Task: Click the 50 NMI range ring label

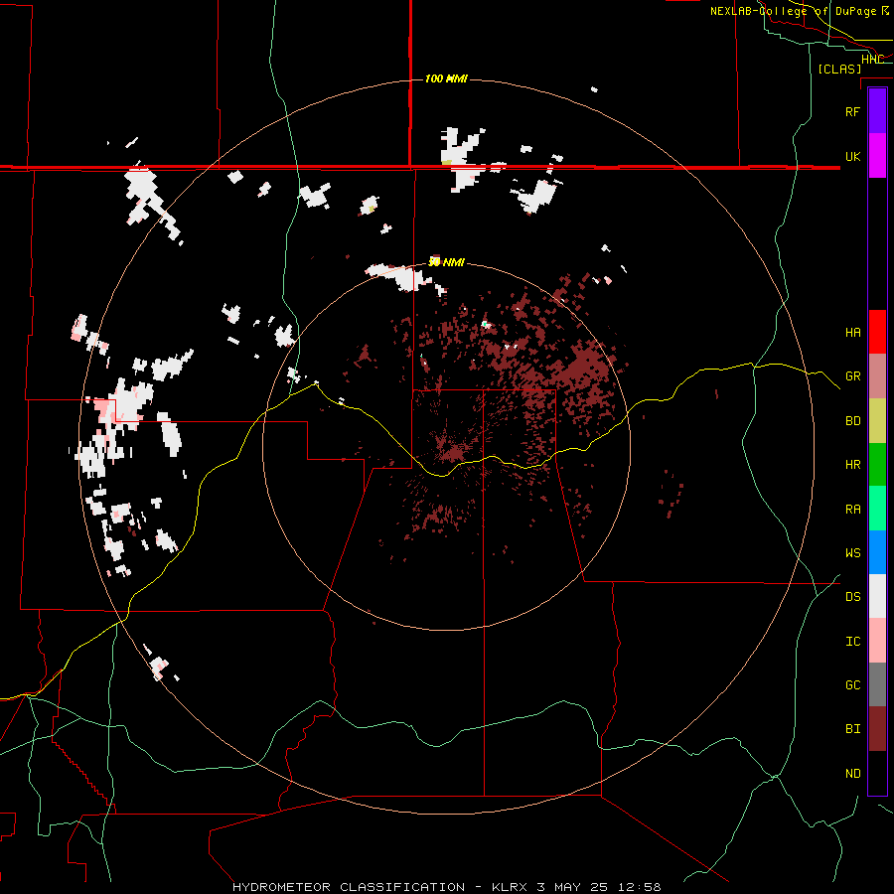Action: [x=446, y=262]
